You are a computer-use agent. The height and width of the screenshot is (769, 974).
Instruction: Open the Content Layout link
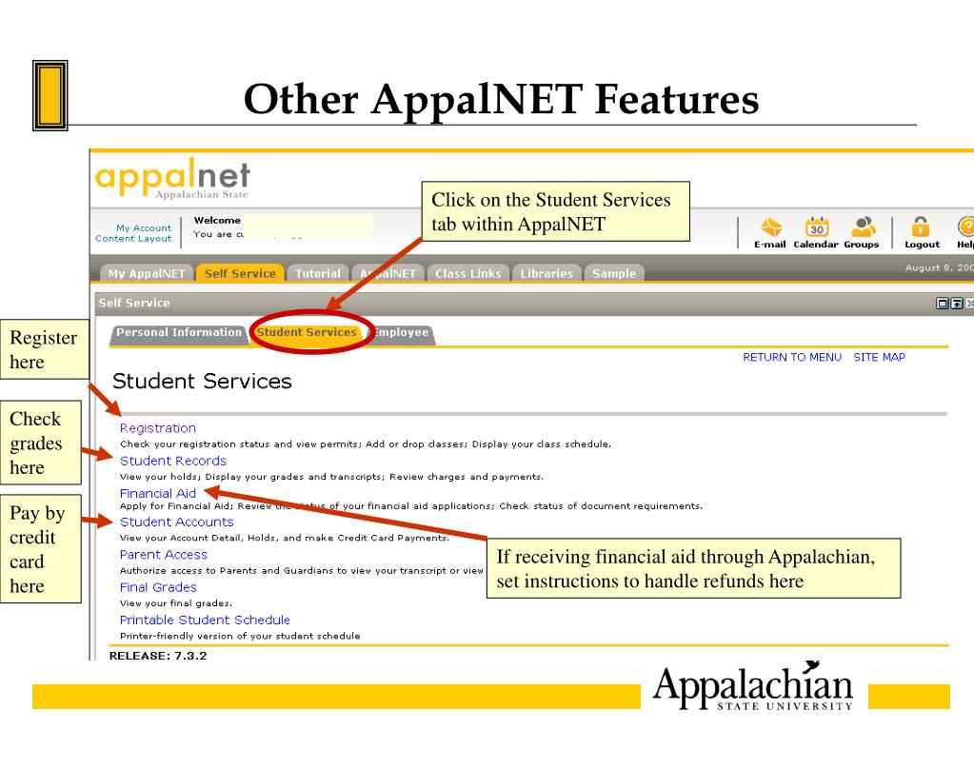pos(133,239)
